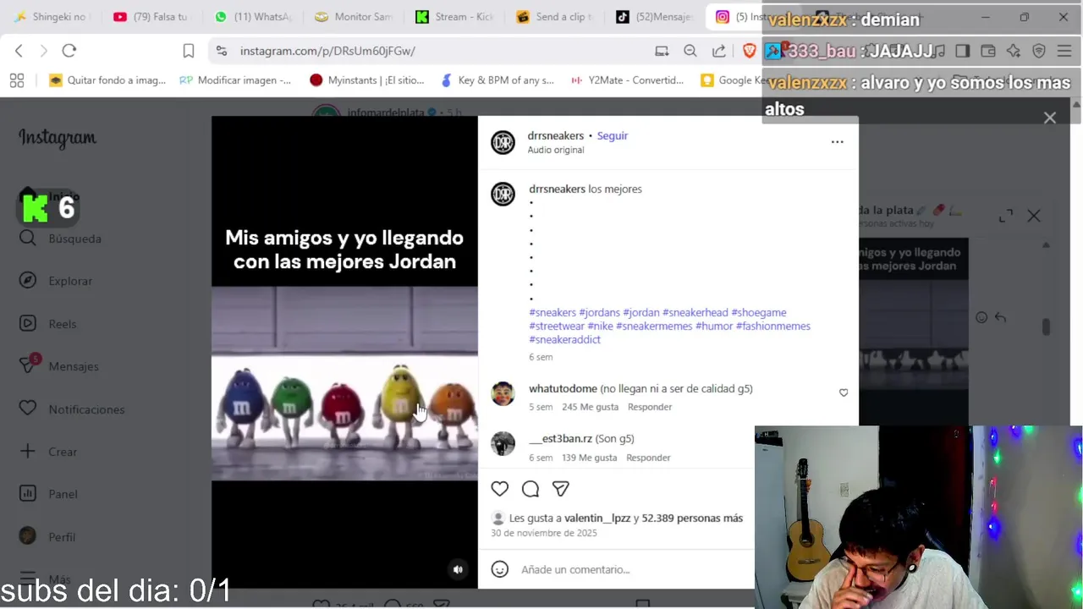Open the post's three-dot options menu
The image size is (1083, 609).
pos(837,142)
